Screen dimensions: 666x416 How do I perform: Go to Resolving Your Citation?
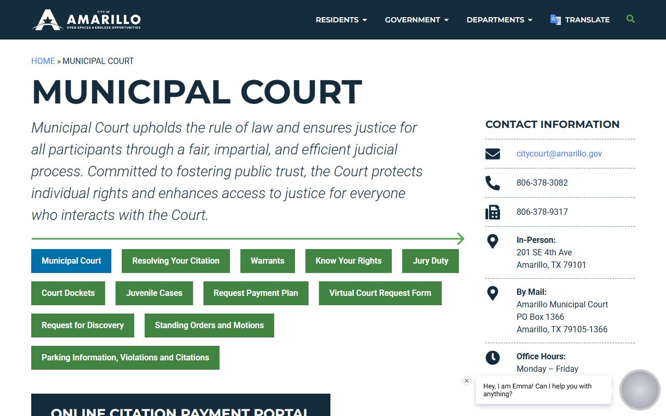tap(176, 261)
